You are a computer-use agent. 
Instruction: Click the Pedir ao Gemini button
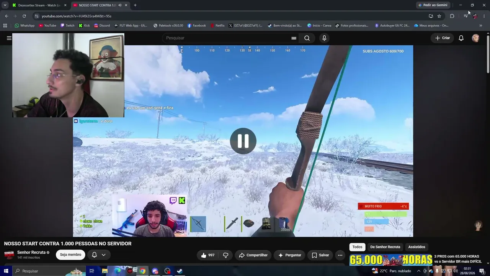click(433, 5)
